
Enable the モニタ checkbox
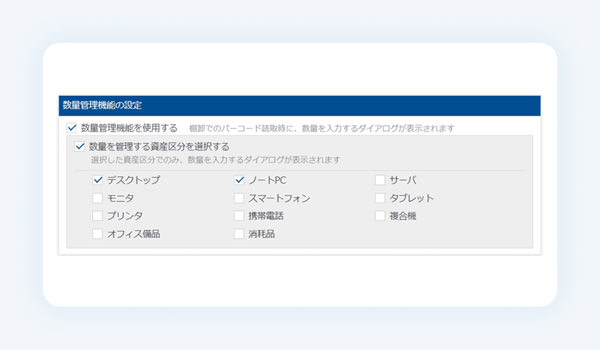point(97,198)
